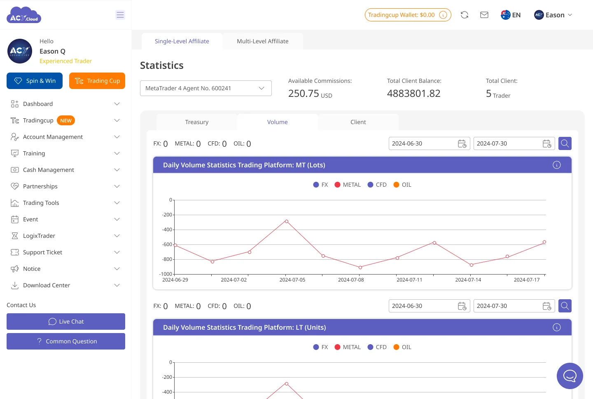Toggle METAL series in MT chart legend
The image size is (593, 399).
[348, 185]
